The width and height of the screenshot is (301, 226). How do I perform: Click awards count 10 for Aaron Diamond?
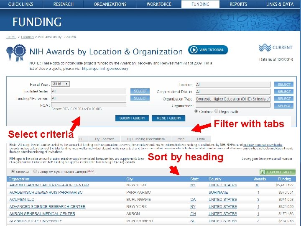[258, 185]
